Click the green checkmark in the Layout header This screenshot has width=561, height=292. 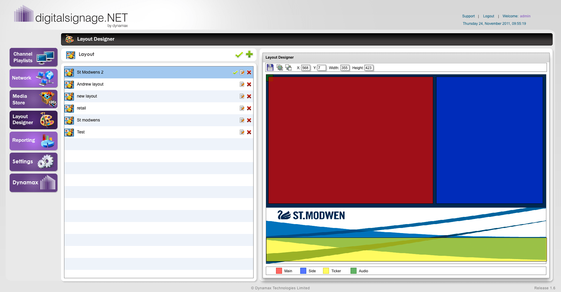point(239,55)
